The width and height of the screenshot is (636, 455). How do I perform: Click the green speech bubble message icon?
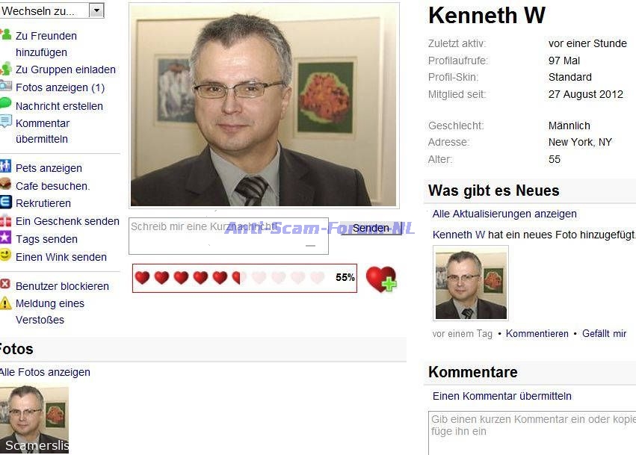click(5, 103)
